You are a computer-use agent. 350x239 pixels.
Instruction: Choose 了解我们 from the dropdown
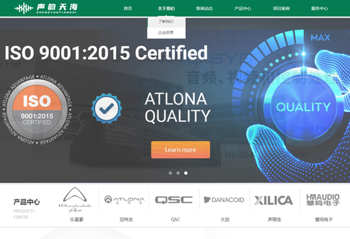pos(166,22)
